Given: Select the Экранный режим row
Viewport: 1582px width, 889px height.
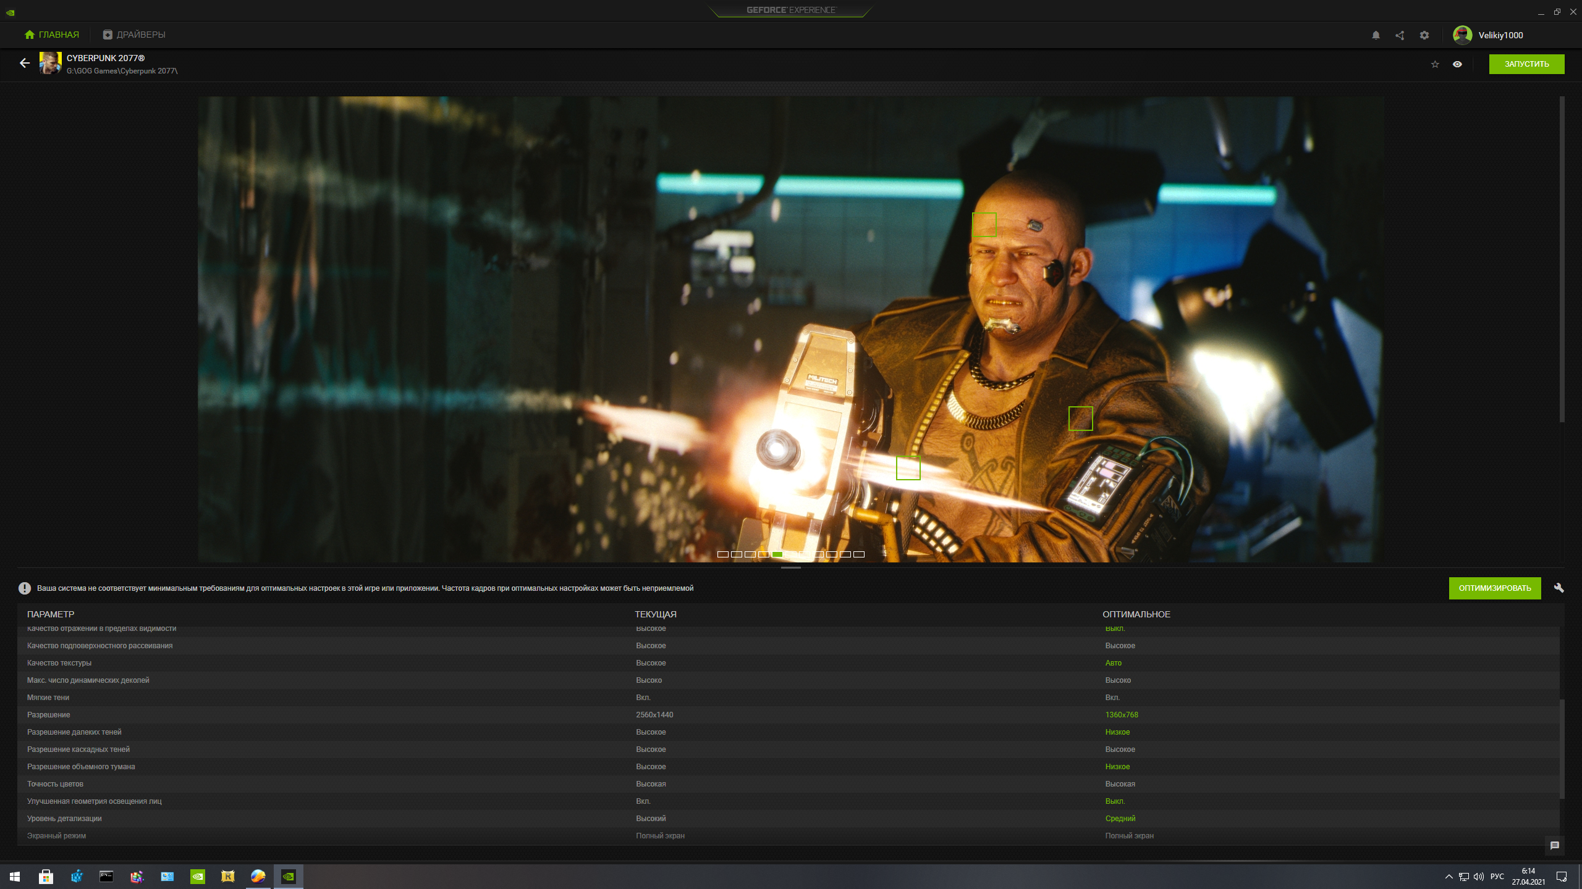Looking at the screenshot, I should point(789,836).
